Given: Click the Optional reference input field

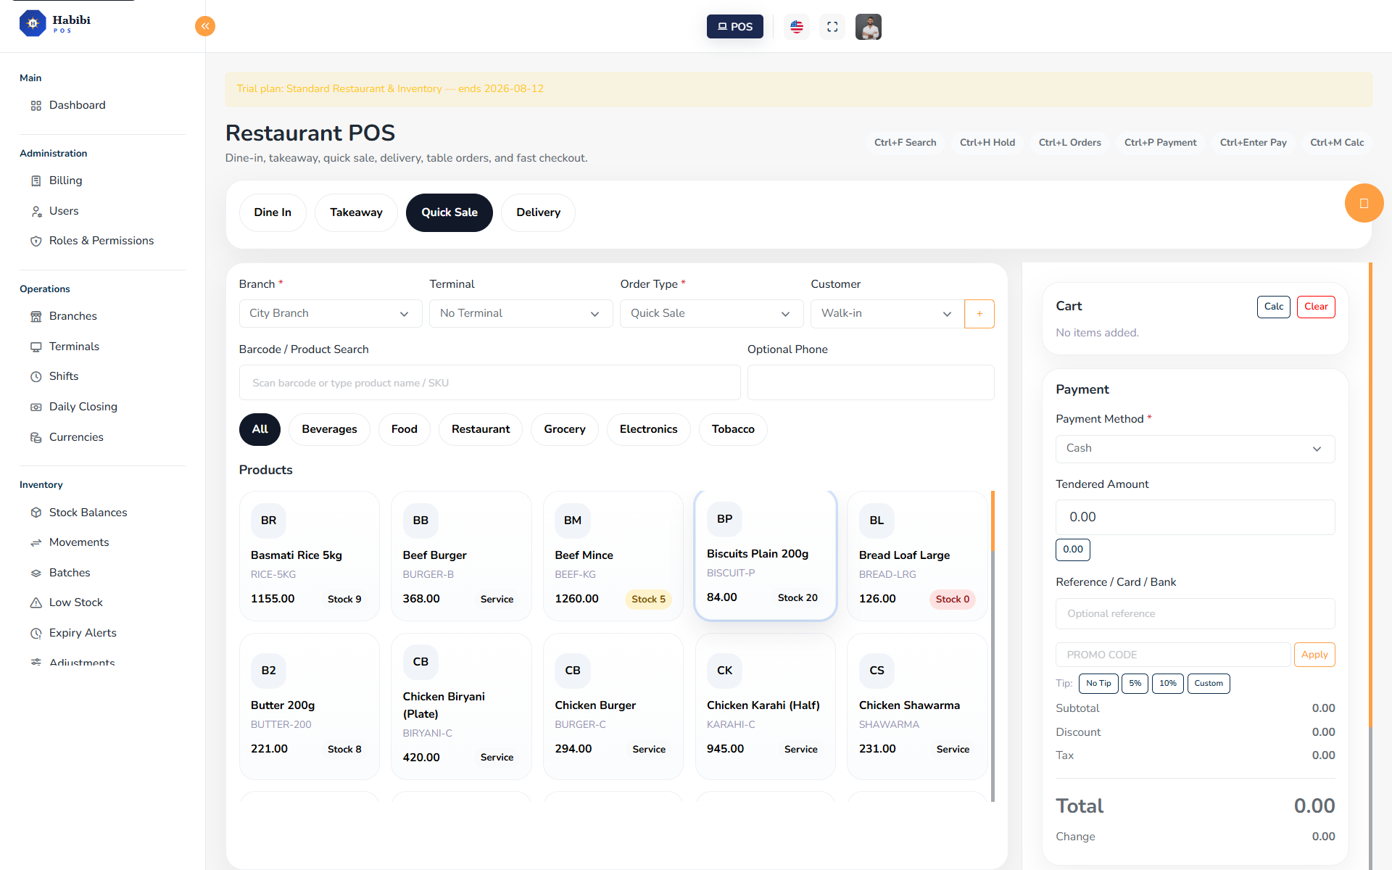Looking at the screenshot, I should [x=1195, y=614].
